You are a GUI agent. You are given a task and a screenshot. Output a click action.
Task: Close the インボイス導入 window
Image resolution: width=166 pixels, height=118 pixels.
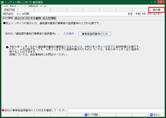tap(161, 2)
